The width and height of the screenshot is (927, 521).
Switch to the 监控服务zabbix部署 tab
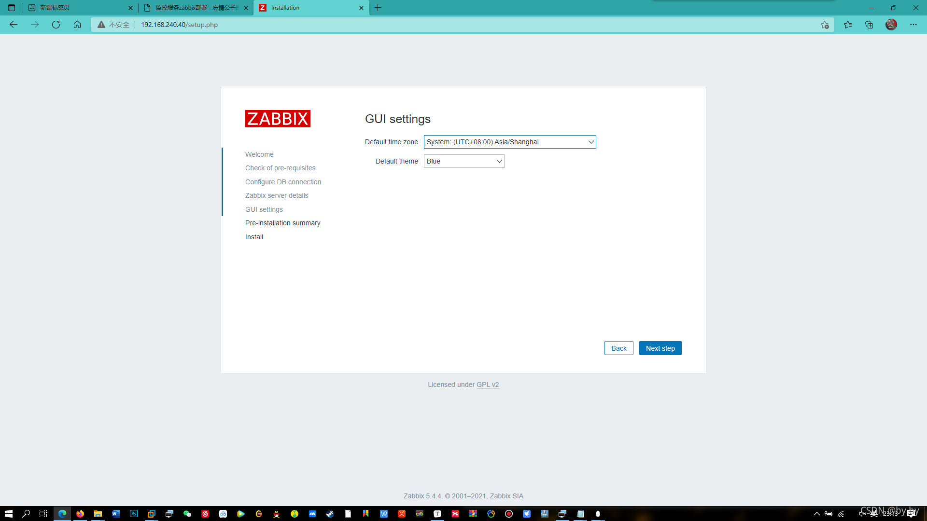(196, 8)
